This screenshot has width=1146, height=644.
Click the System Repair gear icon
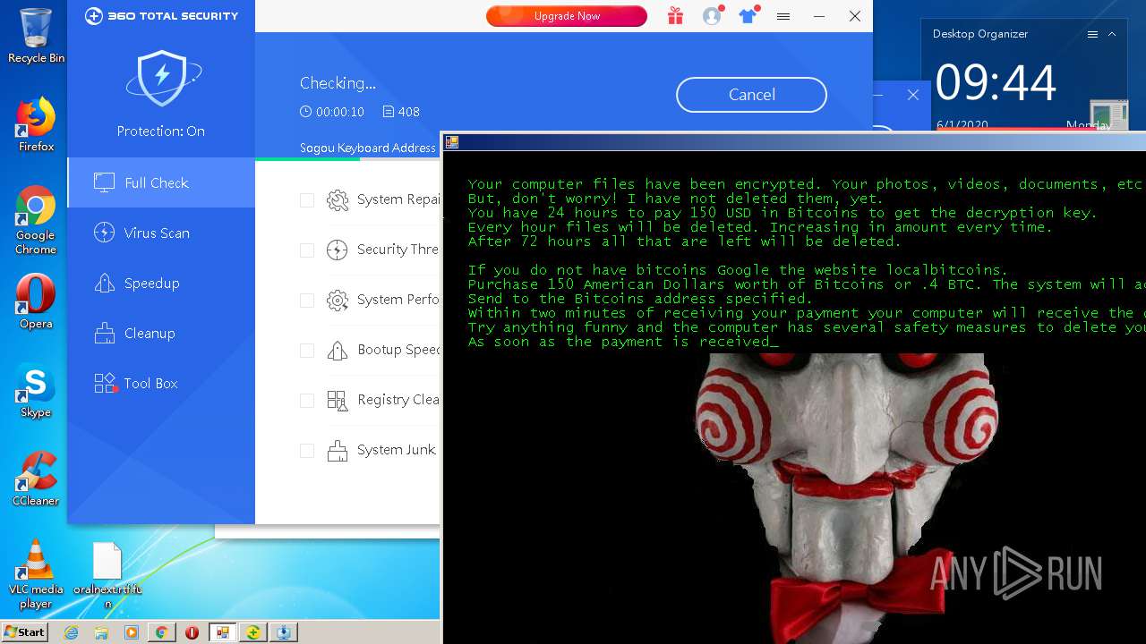[338, 200]
